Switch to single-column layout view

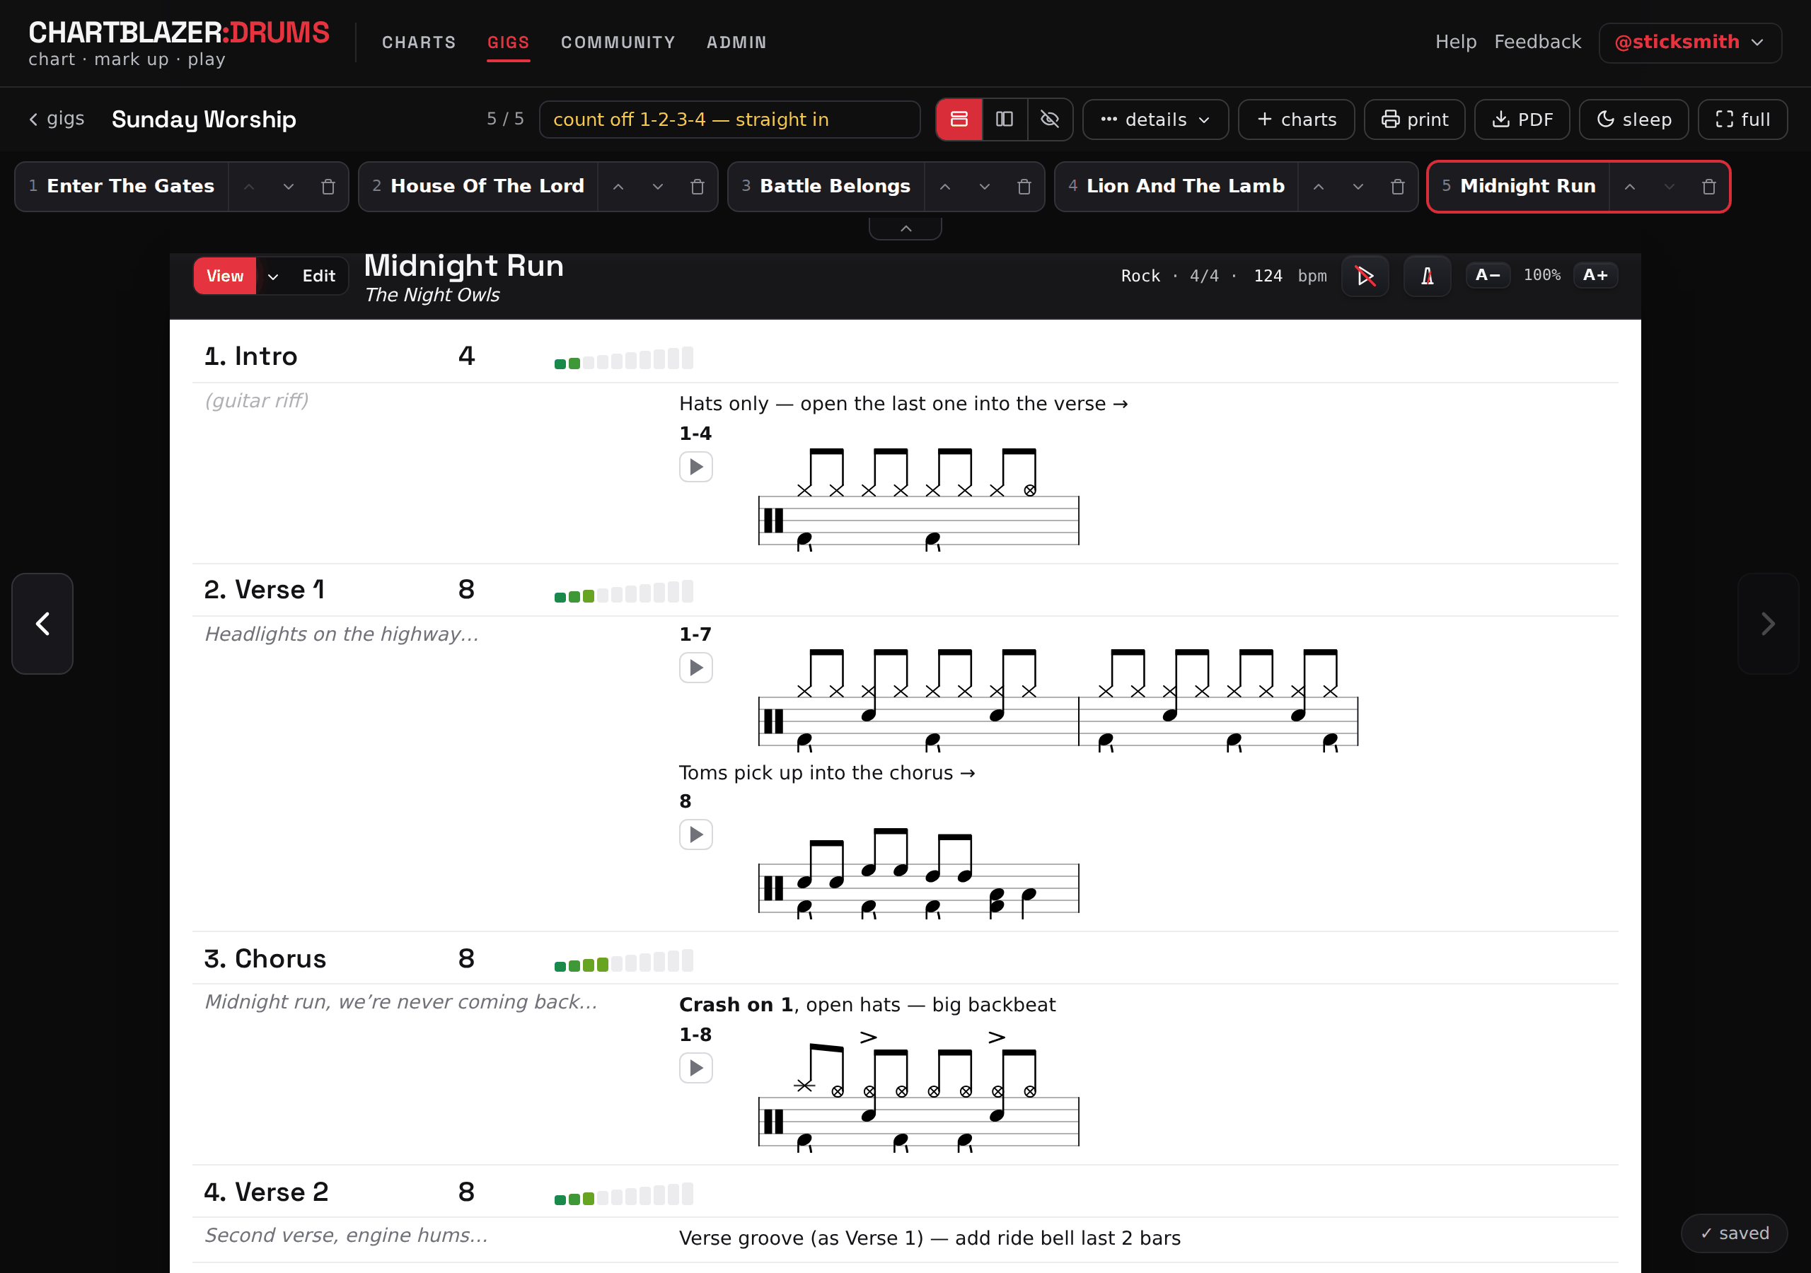(x=959, y=120)
